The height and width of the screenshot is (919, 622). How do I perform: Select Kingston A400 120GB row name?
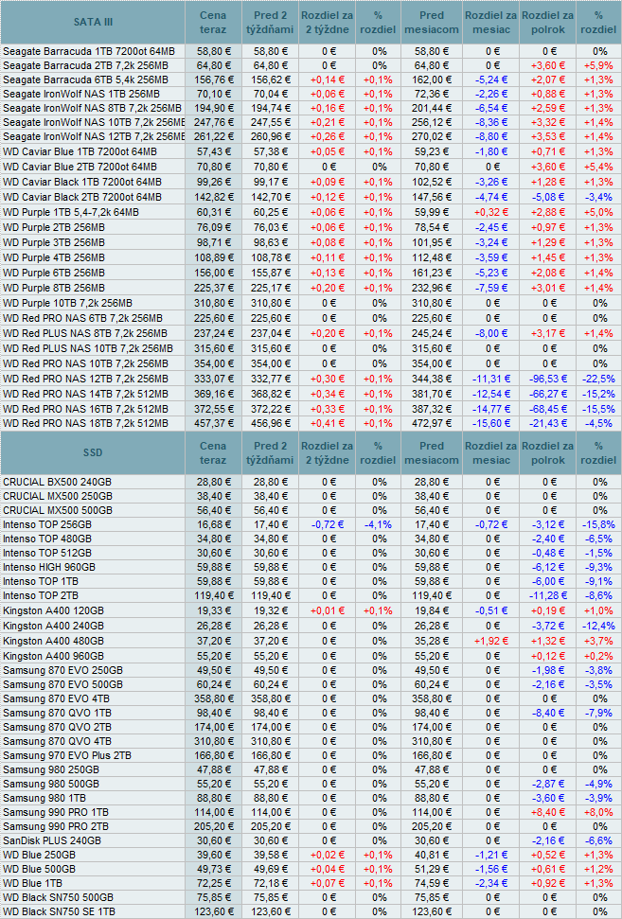[x=53, y=610]
